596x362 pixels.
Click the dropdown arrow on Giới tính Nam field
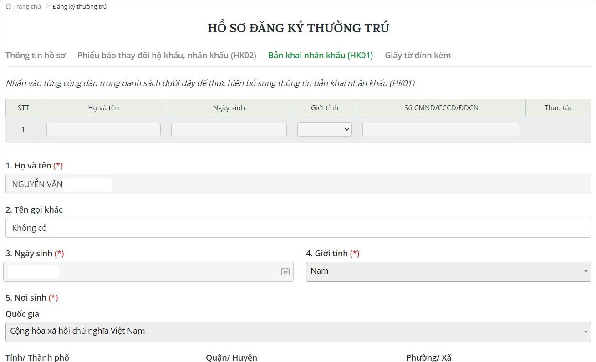click(585, 271)
